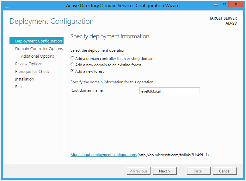Select the Installation step in sidebar
This screenshot has height=181, width=246.
24,79
